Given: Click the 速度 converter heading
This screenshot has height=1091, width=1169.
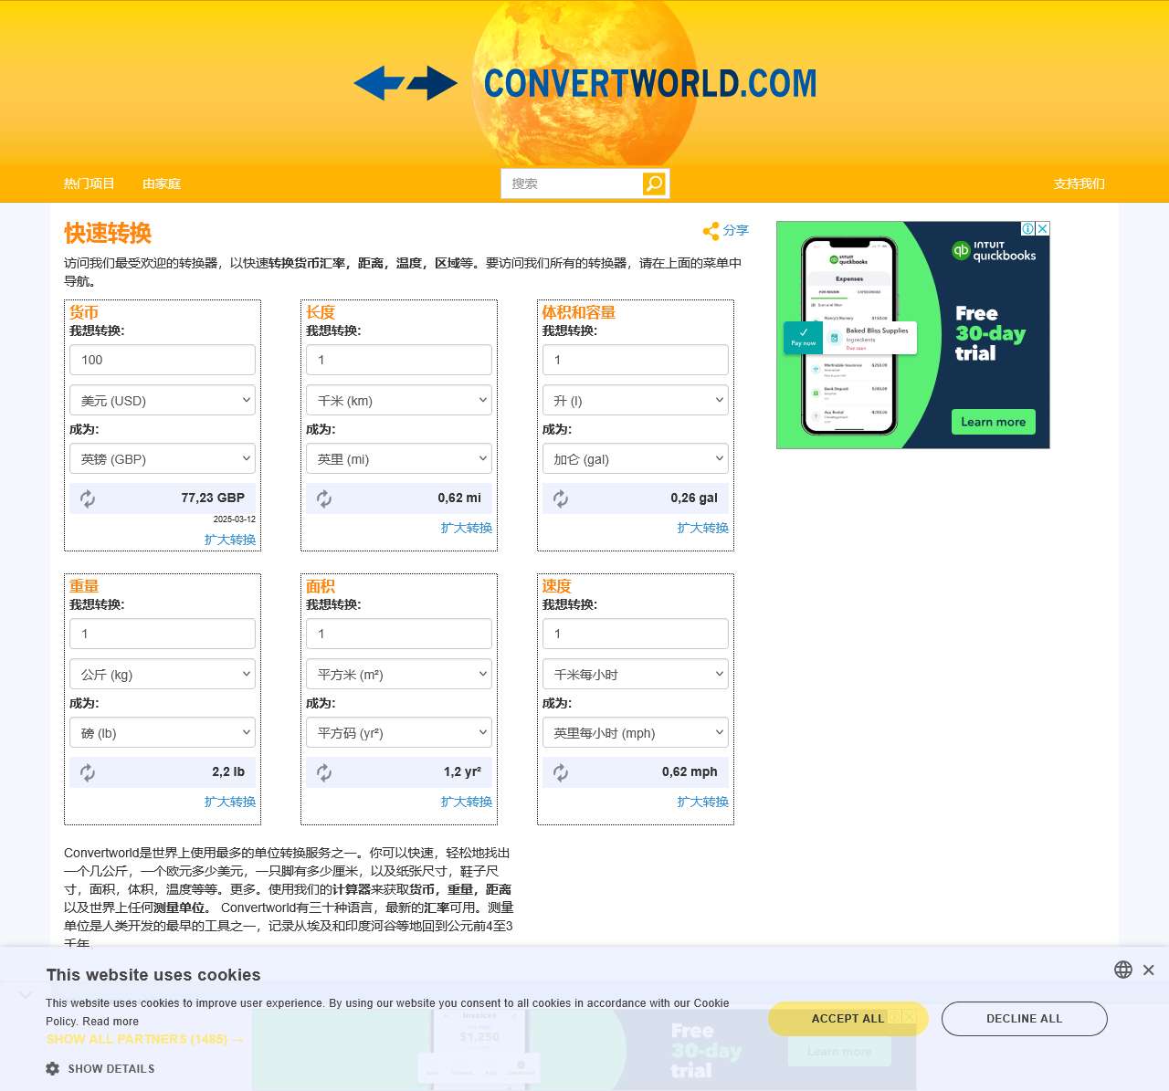Looking at the screenshot, I should point(557,586).
